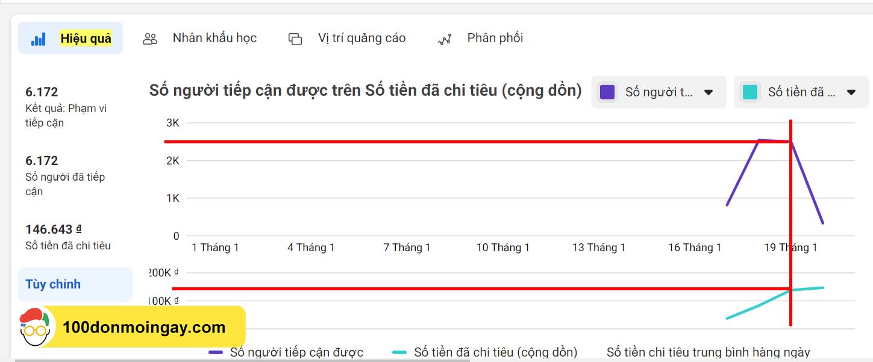
Task: Open the Hiệu quả performance tab
Action: coord(70,39)
